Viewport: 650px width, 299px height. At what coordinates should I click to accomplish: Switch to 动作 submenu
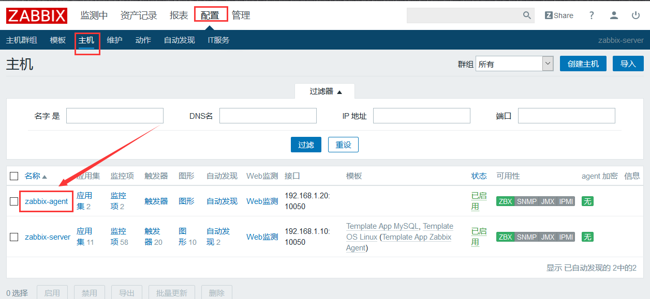coord(143,40)
